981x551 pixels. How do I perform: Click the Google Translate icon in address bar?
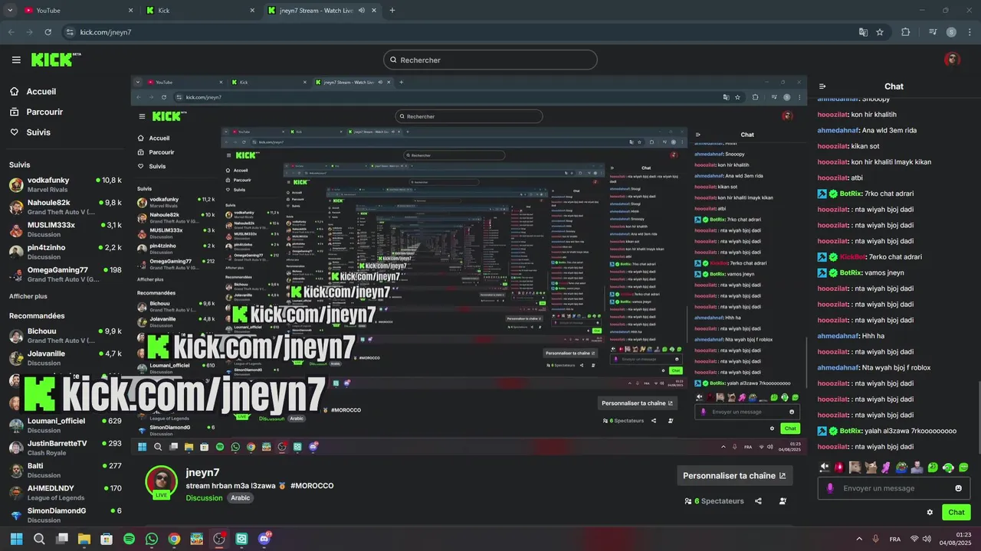tap(863, 32)
